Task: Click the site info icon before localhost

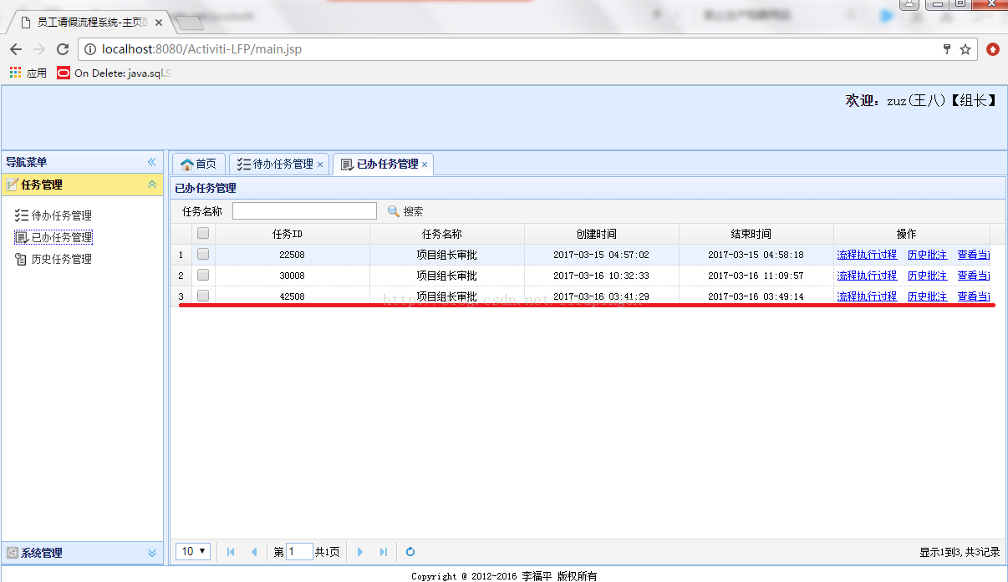Action: tap(89, 49)
